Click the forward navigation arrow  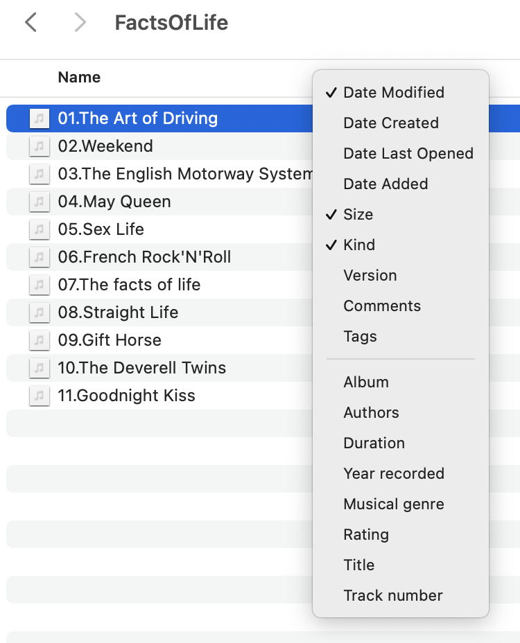[80, 23]
